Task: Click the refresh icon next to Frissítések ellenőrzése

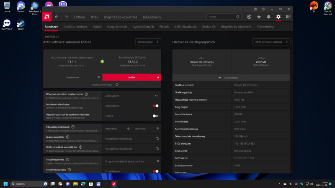Action: coord(117,85)
